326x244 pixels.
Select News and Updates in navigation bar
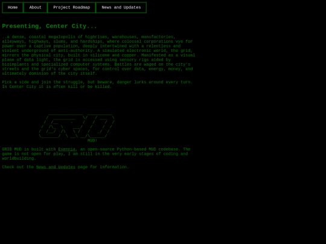pyautogui.click(x=121, y=7)
